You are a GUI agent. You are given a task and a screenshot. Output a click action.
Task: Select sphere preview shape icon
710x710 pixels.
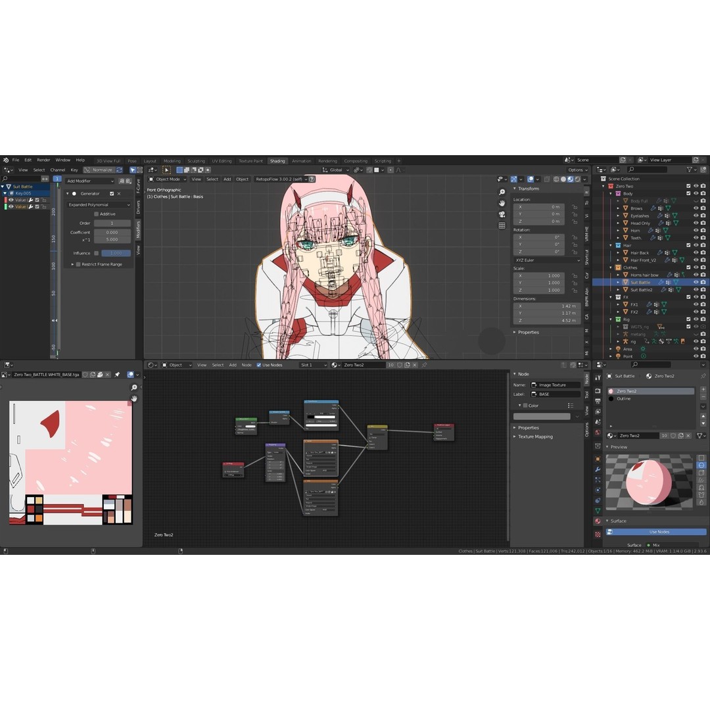[701, 465]
